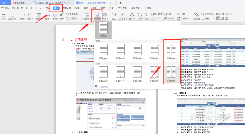The height and width of the screenshot is (134, 245).
Task: Choose 页脚左侧 page number layout
Action: coord(103,74)
